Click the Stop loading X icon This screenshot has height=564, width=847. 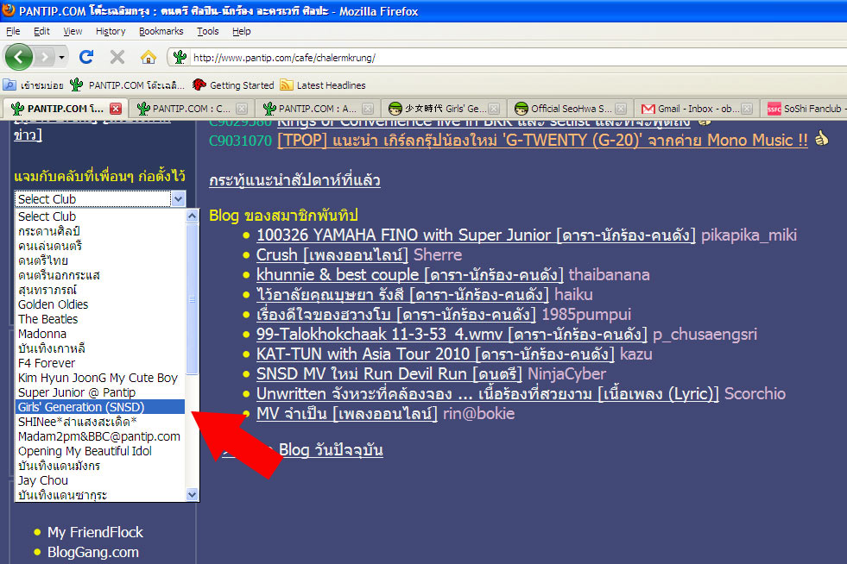(117, 57)
